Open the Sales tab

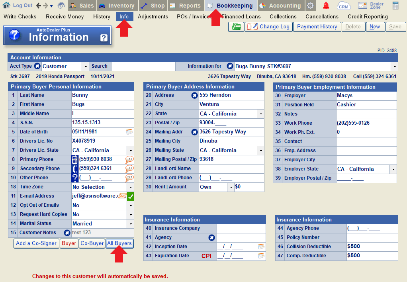[82, 6]
